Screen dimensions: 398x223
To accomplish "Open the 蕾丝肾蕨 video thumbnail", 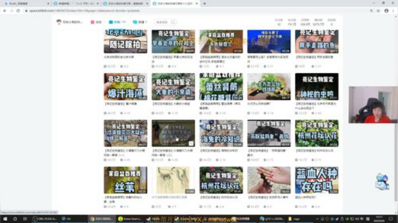I will pyautogui.click(x=221, y=87).
